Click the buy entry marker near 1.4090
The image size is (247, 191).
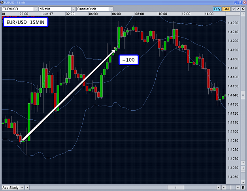coord(21,141)
